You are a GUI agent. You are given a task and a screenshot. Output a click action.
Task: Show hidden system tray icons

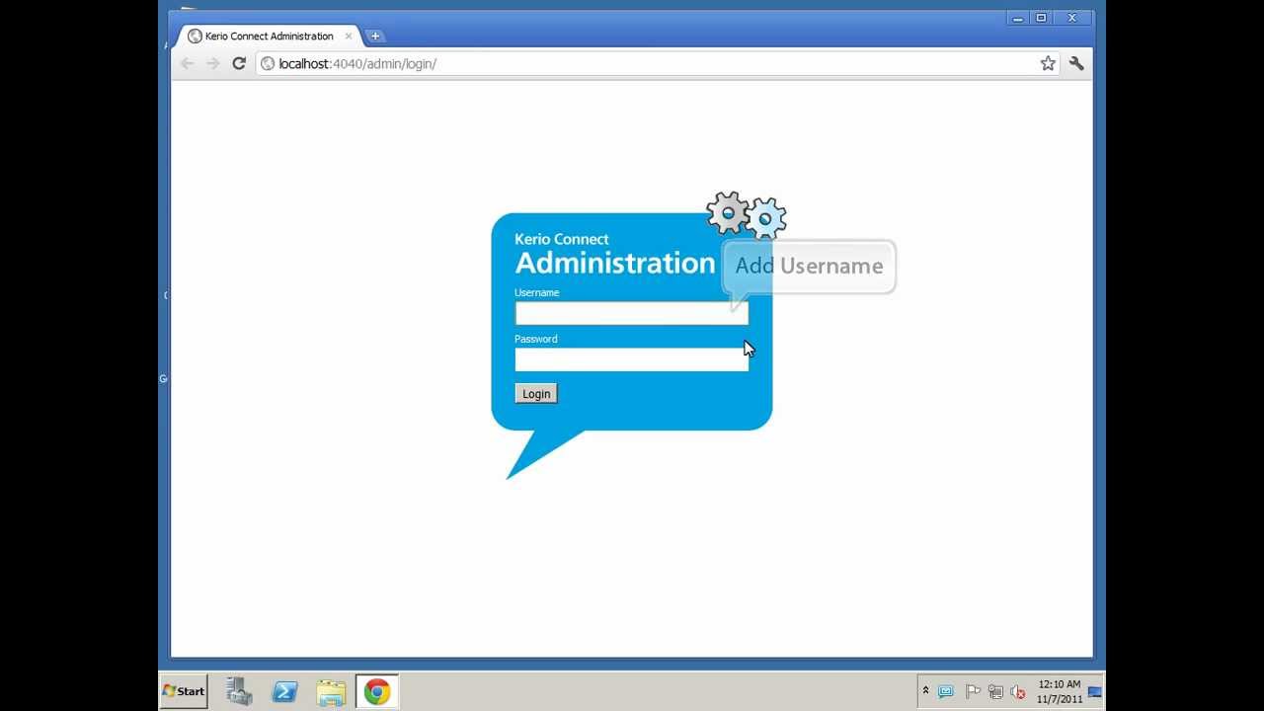click(x=925, y=691)
